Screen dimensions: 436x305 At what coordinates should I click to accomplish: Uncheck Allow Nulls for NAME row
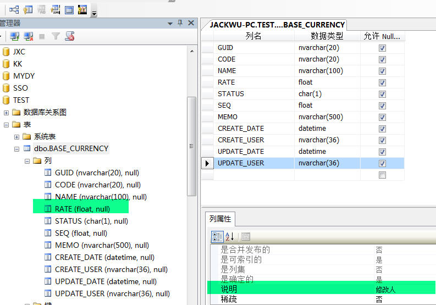[382, 71]
